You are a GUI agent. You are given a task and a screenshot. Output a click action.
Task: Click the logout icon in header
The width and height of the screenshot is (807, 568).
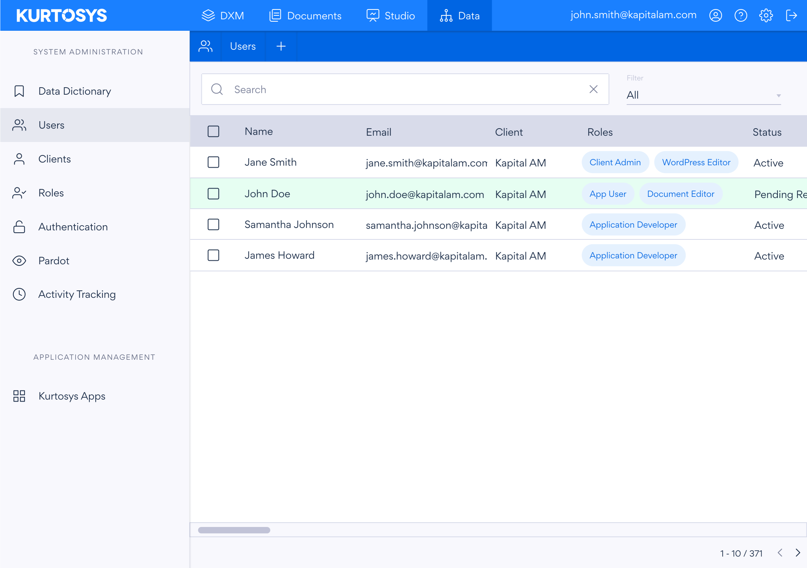791,16
